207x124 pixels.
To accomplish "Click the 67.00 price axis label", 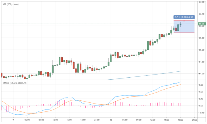I will pyautogui.click(x=202, y=2).
